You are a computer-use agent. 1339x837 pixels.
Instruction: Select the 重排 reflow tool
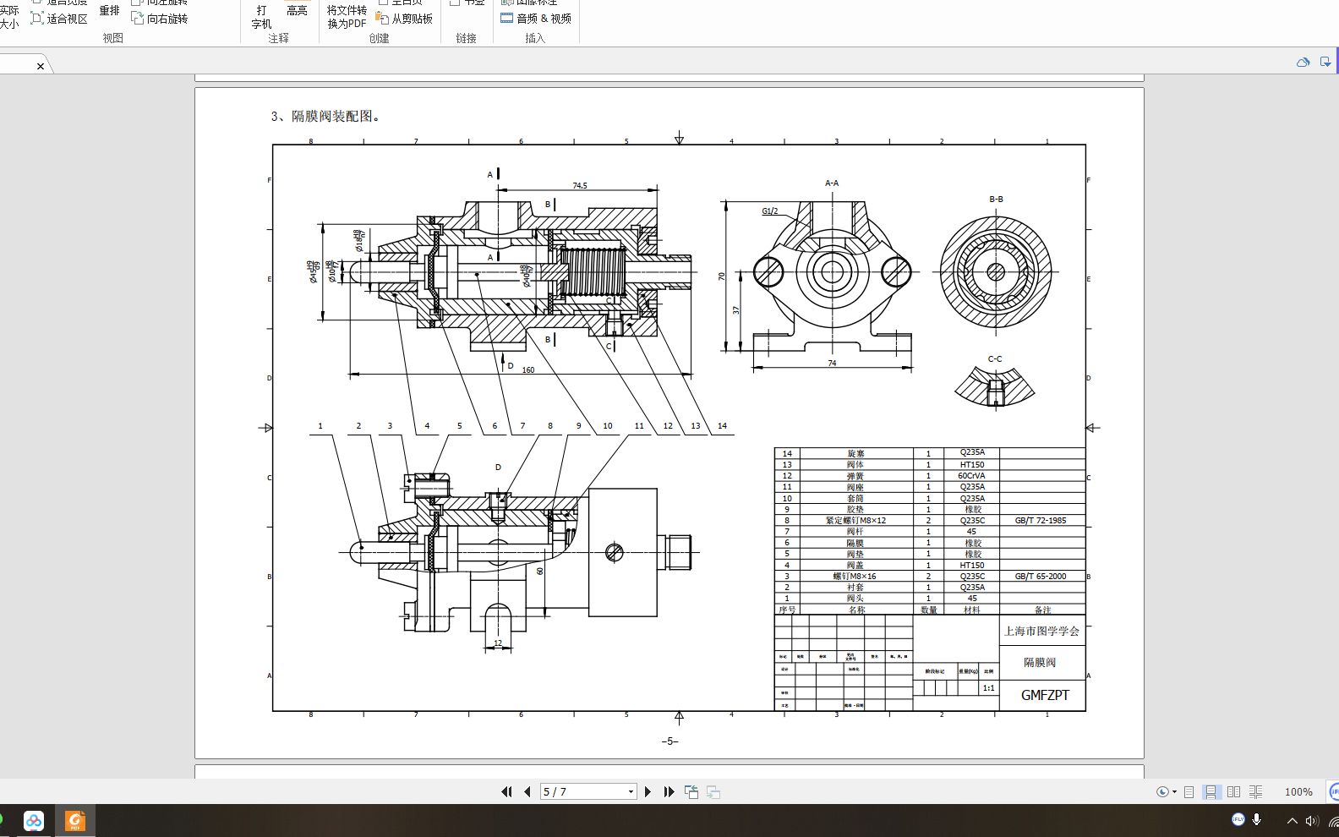point(110,10)
